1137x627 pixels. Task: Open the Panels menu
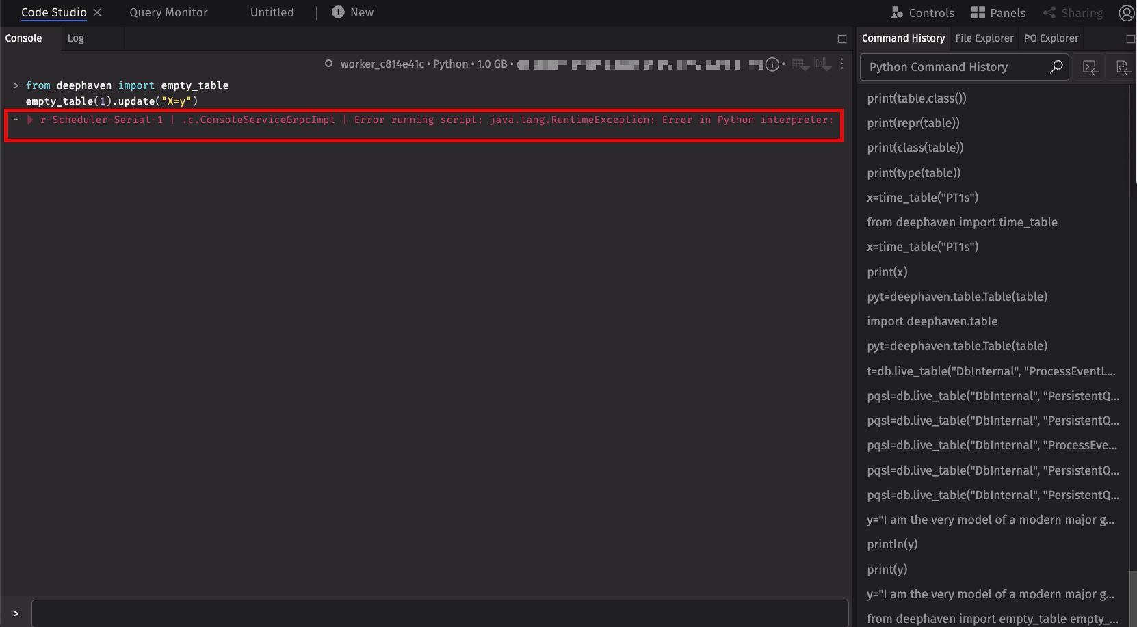coord(998,13)
